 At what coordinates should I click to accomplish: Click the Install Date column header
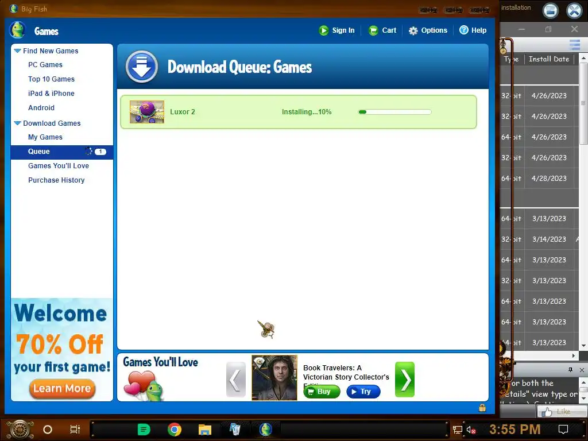549,59
